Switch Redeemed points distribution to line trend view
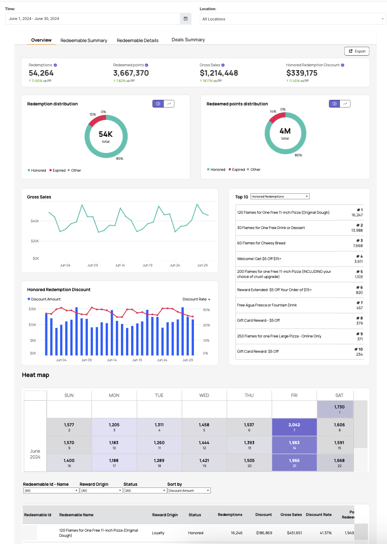387x544 pixels. point(345,104)
